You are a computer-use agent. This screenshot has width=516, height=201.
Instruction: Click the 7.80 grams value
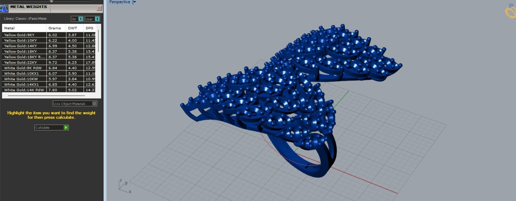(53, 90)
